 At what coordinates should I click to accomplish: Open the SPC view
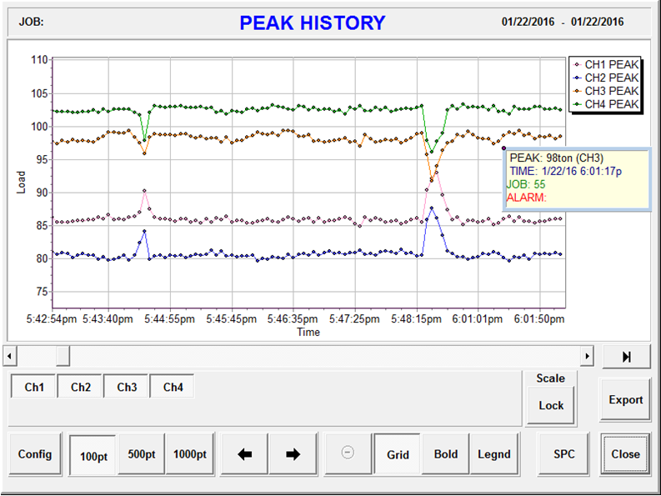[564, 454]
